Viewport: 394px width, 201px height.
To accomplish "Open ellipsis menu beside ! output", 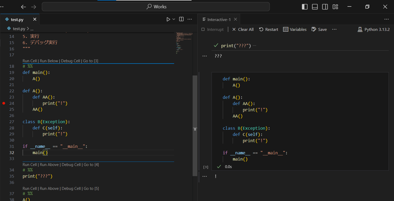I will point(205,176).
